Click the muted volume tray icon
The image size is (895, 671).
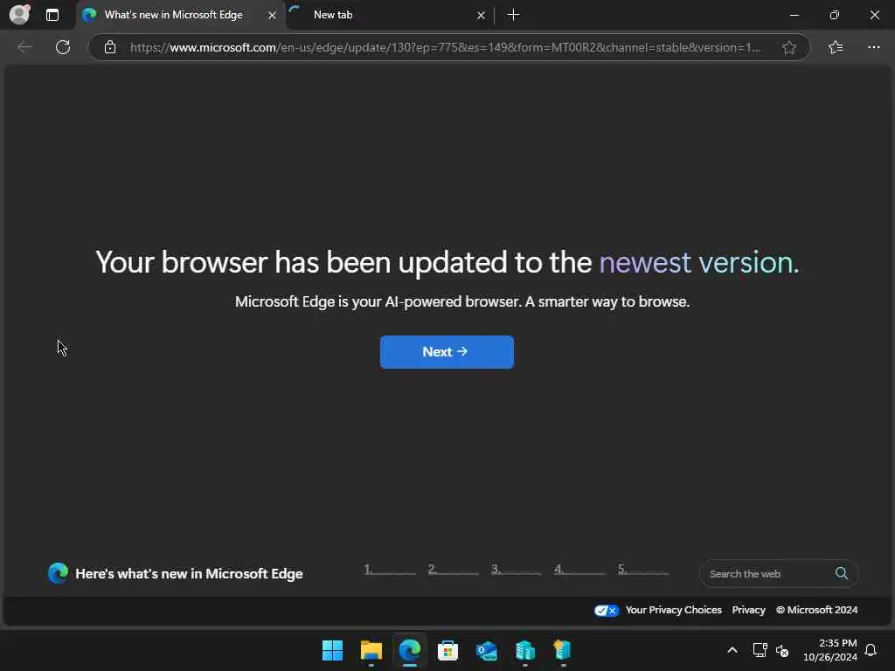[x=782, y=650]
